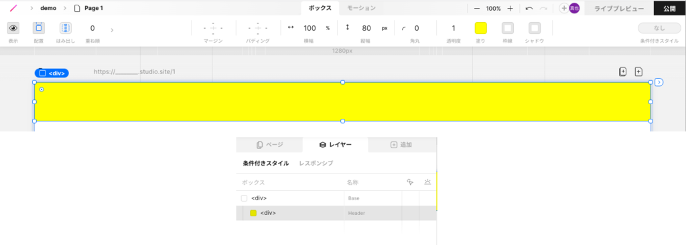
Task: Click the 縦幅 height value field 80
Action: click(366, 28)
